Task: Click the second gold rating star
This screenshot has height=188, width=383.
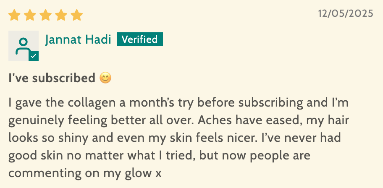Action: tap(30, 16)
